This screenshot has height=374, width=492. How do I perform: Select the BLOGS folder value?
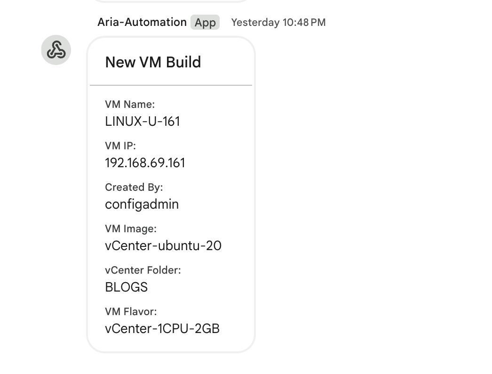pos(126,287)
